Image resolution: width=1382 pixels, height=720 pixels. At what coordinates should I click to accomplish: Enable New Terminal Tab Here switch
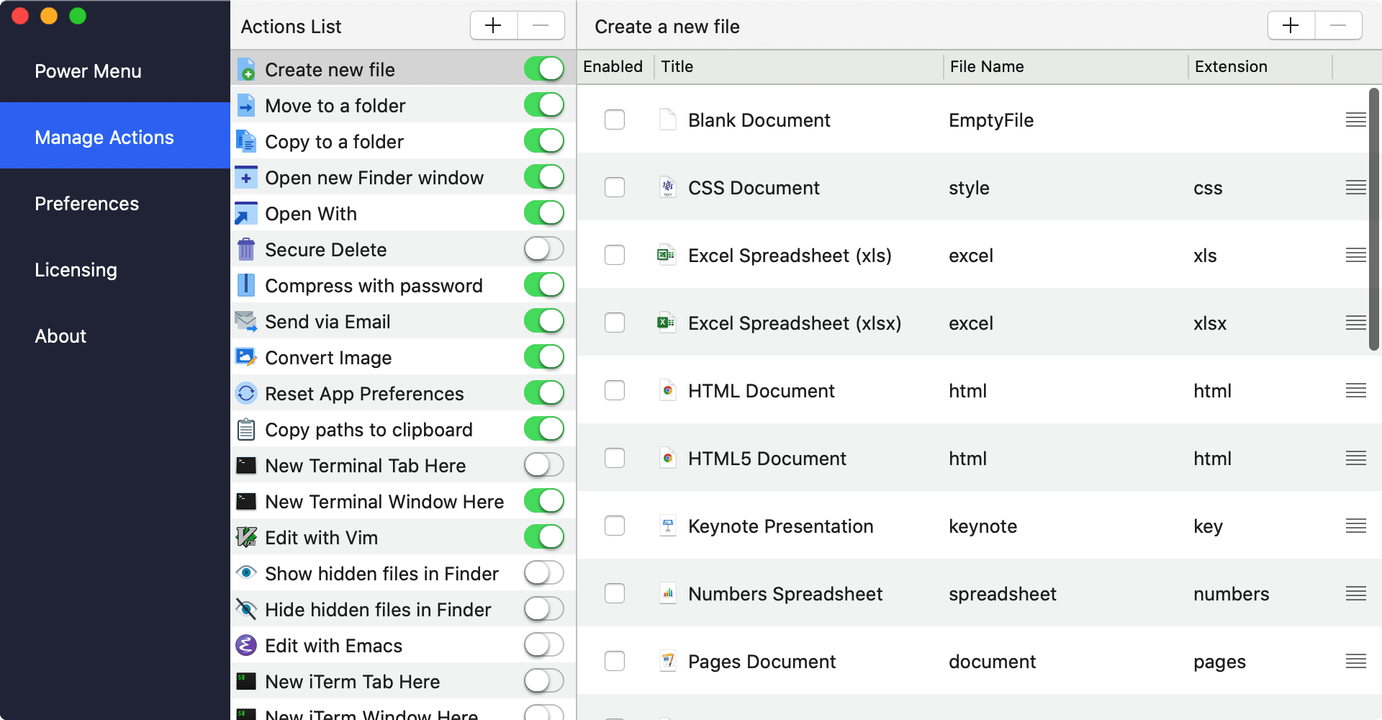point(544,465)
